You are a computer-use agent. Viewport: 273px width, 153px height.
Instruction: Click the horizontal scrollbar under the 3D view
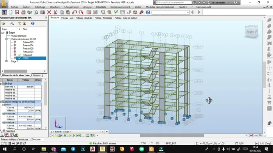[172, 135]
